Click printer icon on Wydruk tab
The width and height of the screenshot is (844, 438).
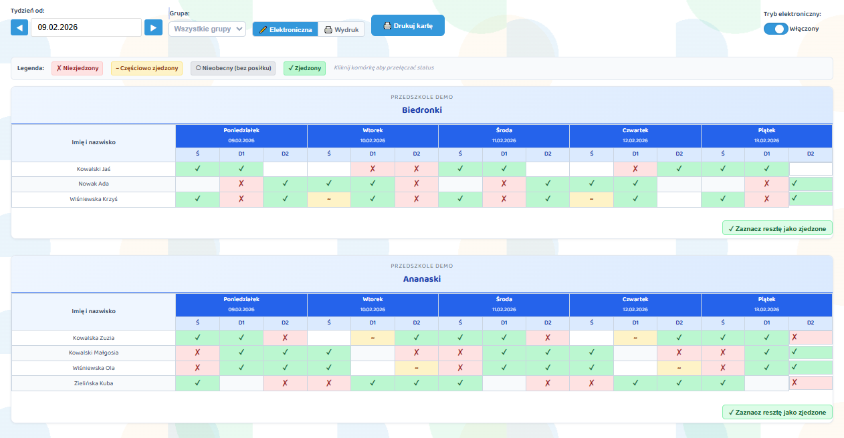point(328,30)
